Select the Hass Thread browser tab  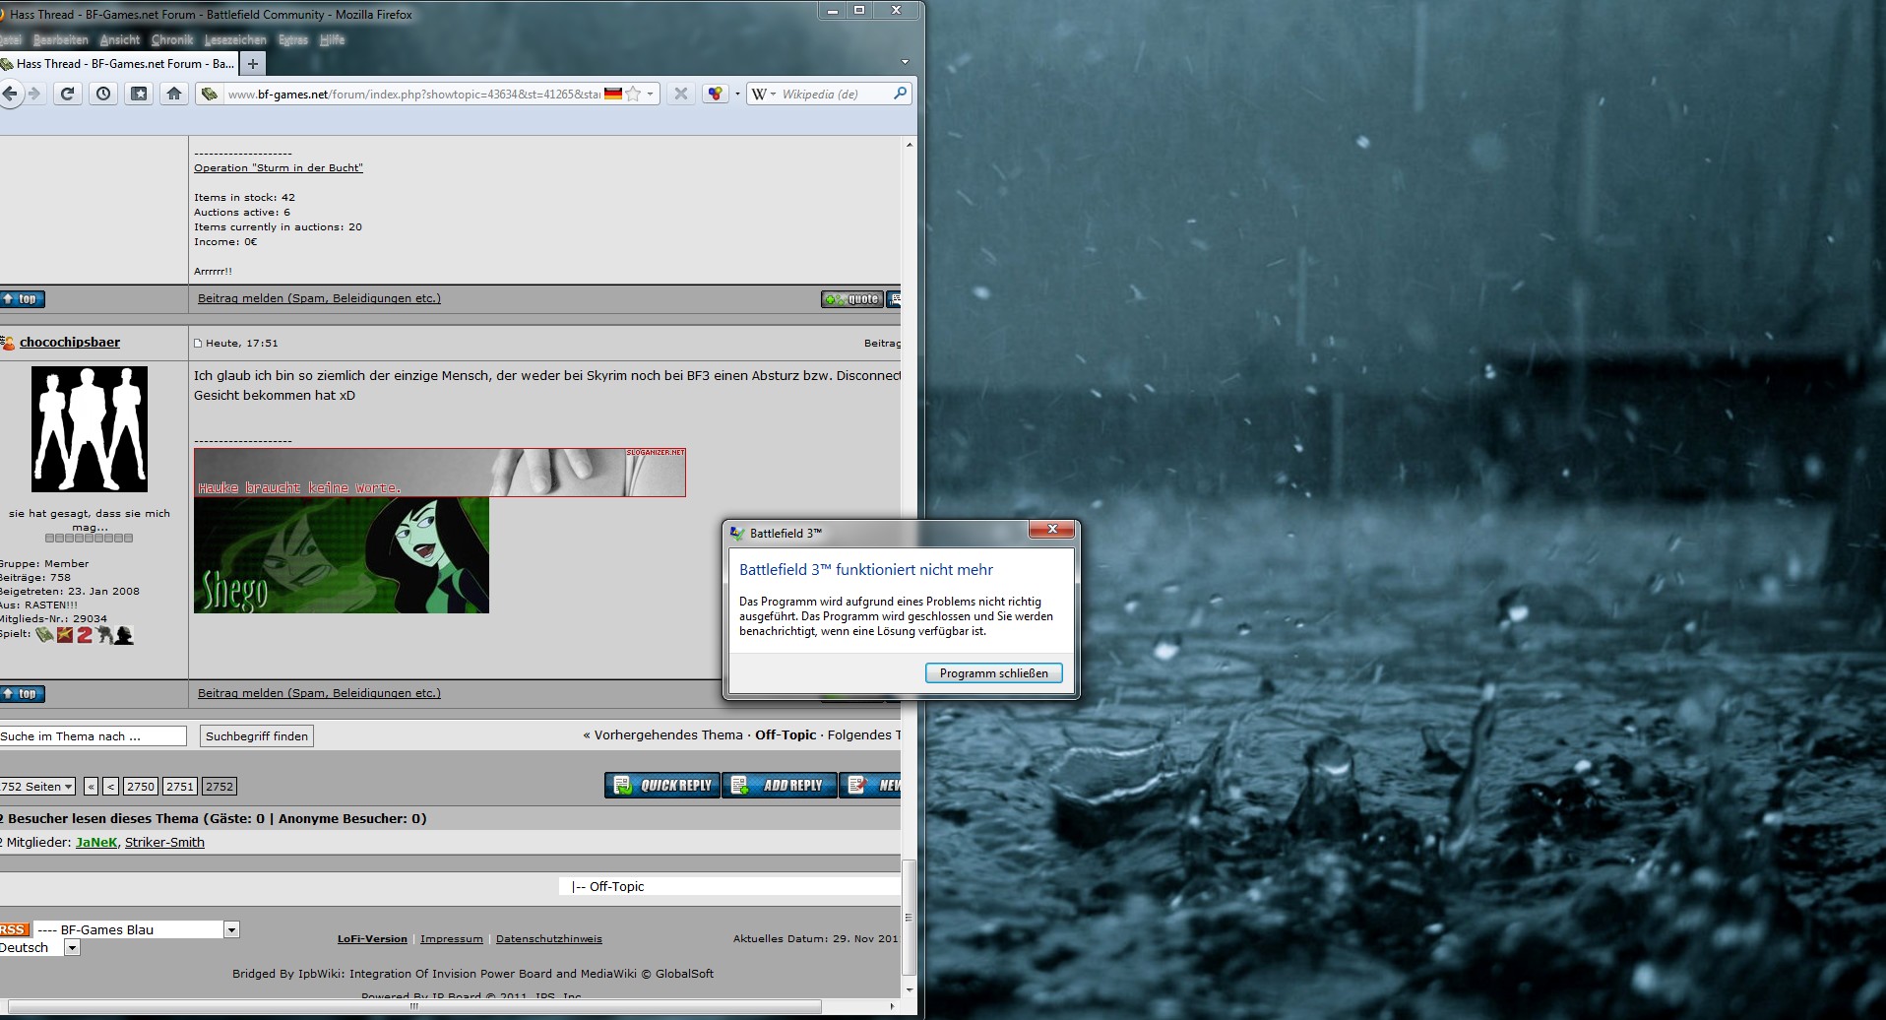119,64
